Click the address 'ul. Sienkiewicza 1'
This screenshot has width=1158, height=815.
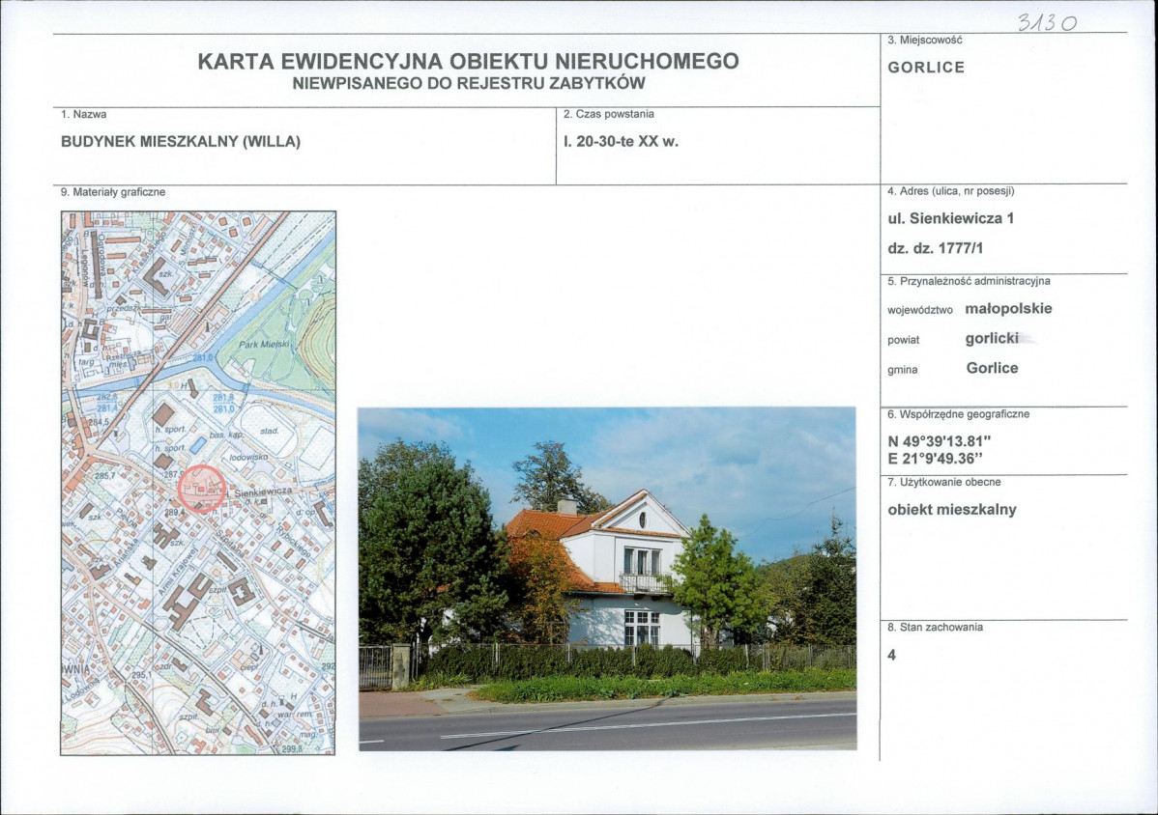(x=951, y=218)
